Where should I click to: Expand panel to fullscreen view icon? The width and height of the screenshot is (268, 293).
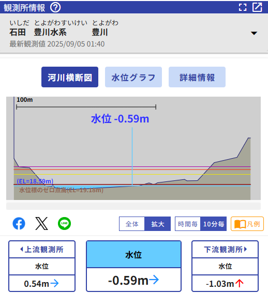(x=243, y=7)
